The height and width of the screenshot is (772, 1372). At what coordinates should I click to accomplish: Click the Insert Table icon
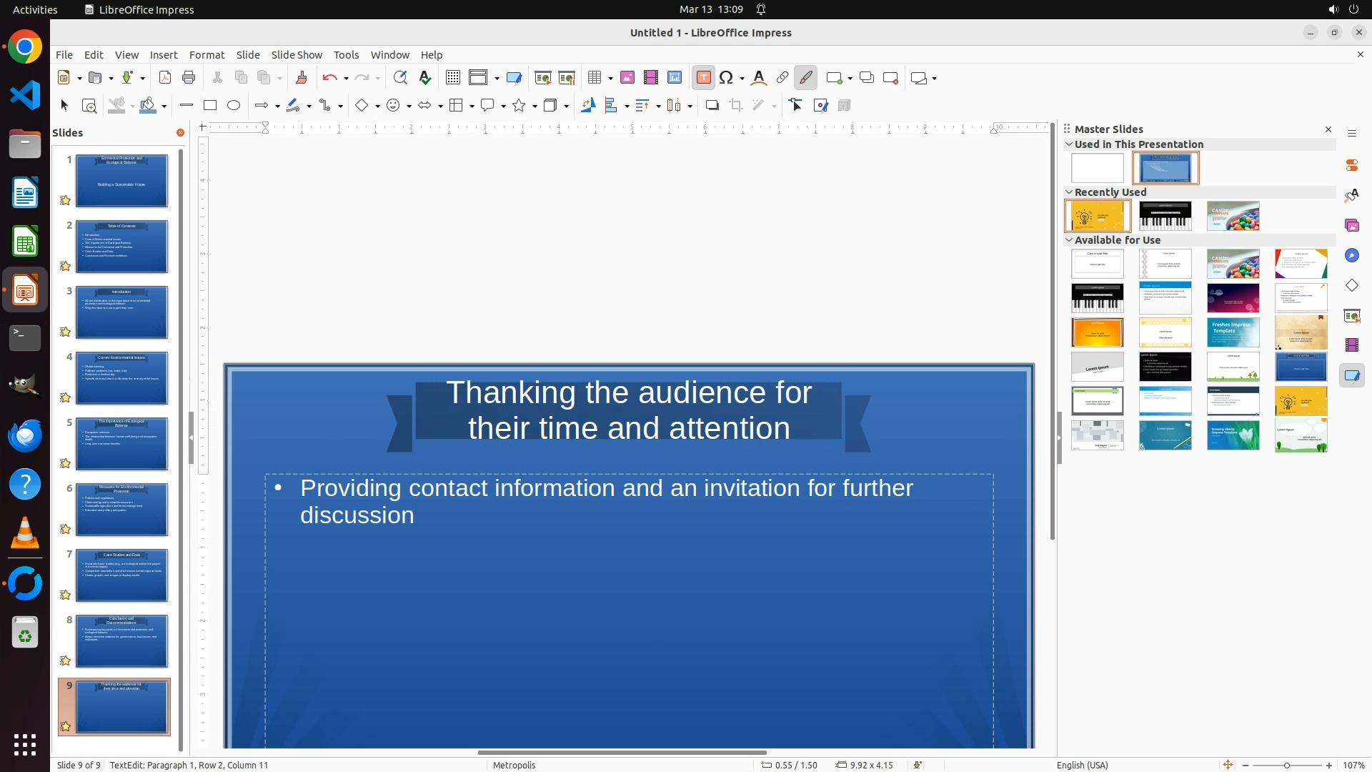tap(595, 78)
